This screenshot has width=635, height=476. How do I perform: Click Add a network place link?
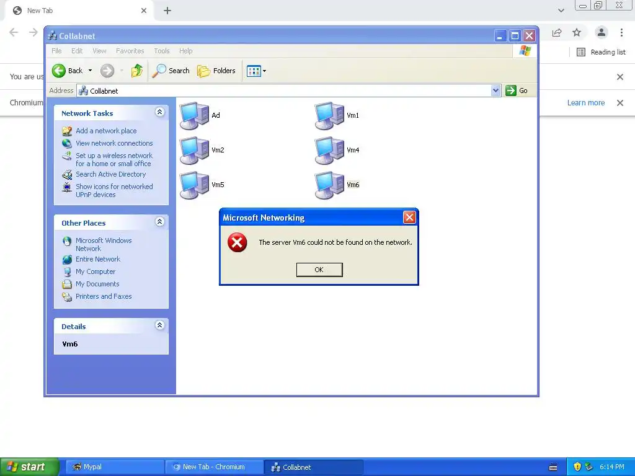tap(106, 131)
